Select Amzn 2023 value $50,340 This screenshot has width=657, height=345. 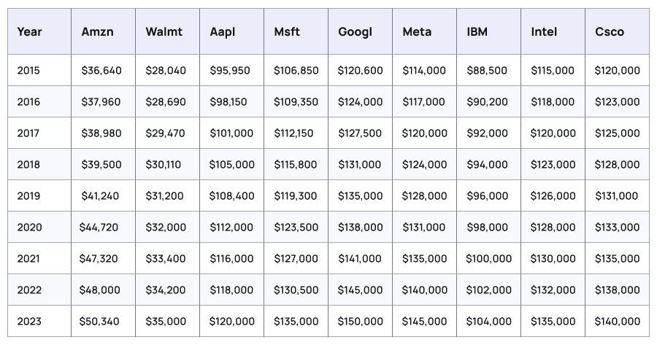tap(101, 322)
